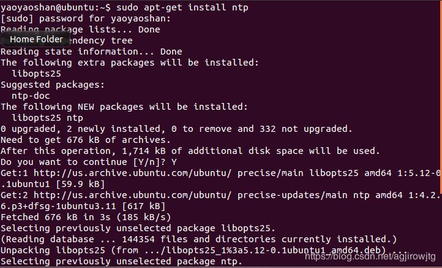442x268 pixels.
Task: Click the '0 upgraded, 2 newly installed' summary line
Action: coord(176,129)
